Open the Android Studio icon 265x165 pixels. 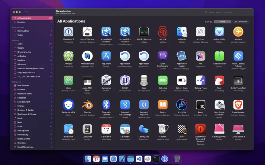87,56
